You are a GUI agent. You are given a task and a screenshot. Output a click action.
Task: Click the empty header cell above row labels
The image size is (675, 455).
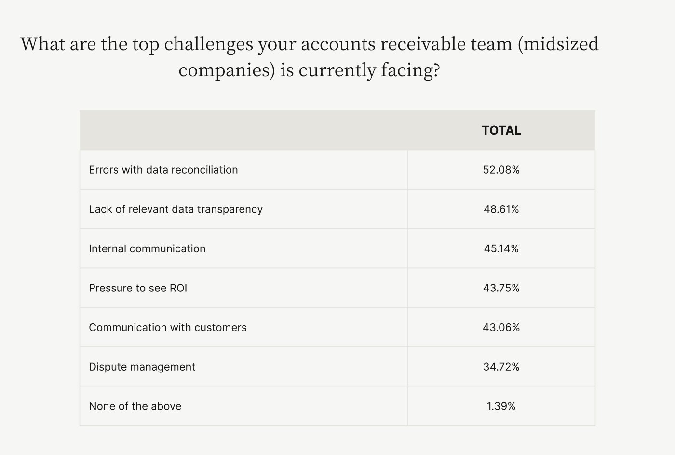tap(243, 130)
